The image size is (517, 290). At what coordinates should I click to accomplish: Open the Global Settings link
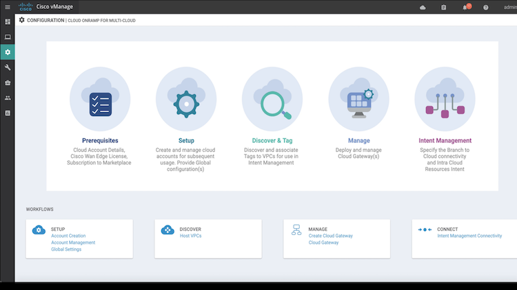[66, 249]
